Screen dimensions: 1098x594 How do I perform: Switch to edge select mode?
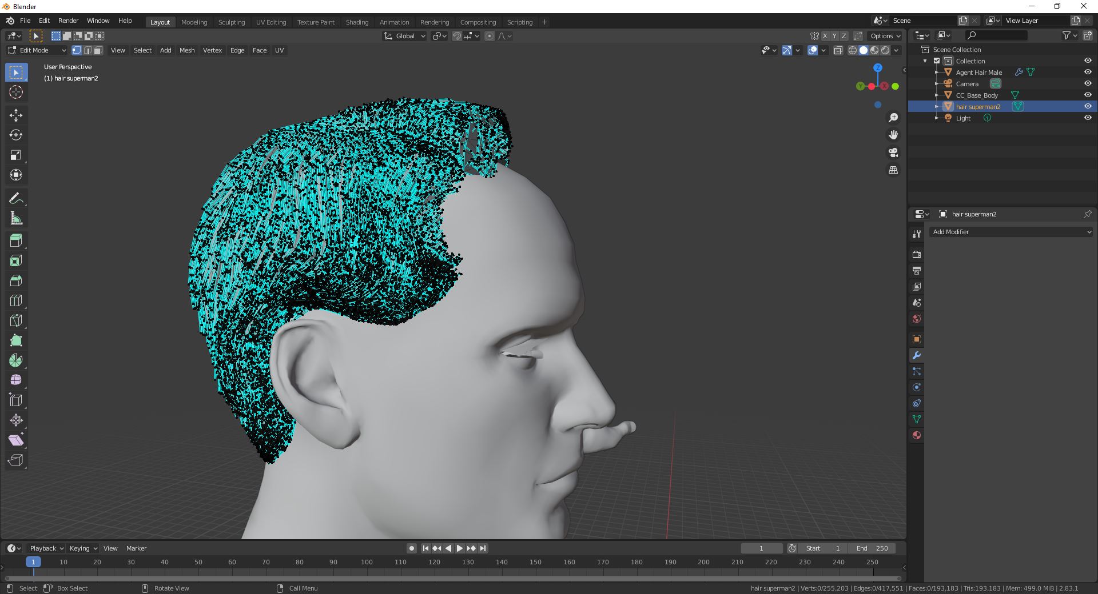coord(87,50)
